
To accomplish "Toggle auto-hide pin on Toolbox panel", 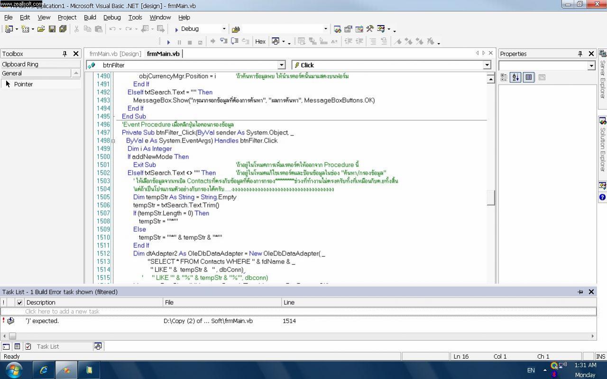I will pyautogui.click(x=65, y=54).
